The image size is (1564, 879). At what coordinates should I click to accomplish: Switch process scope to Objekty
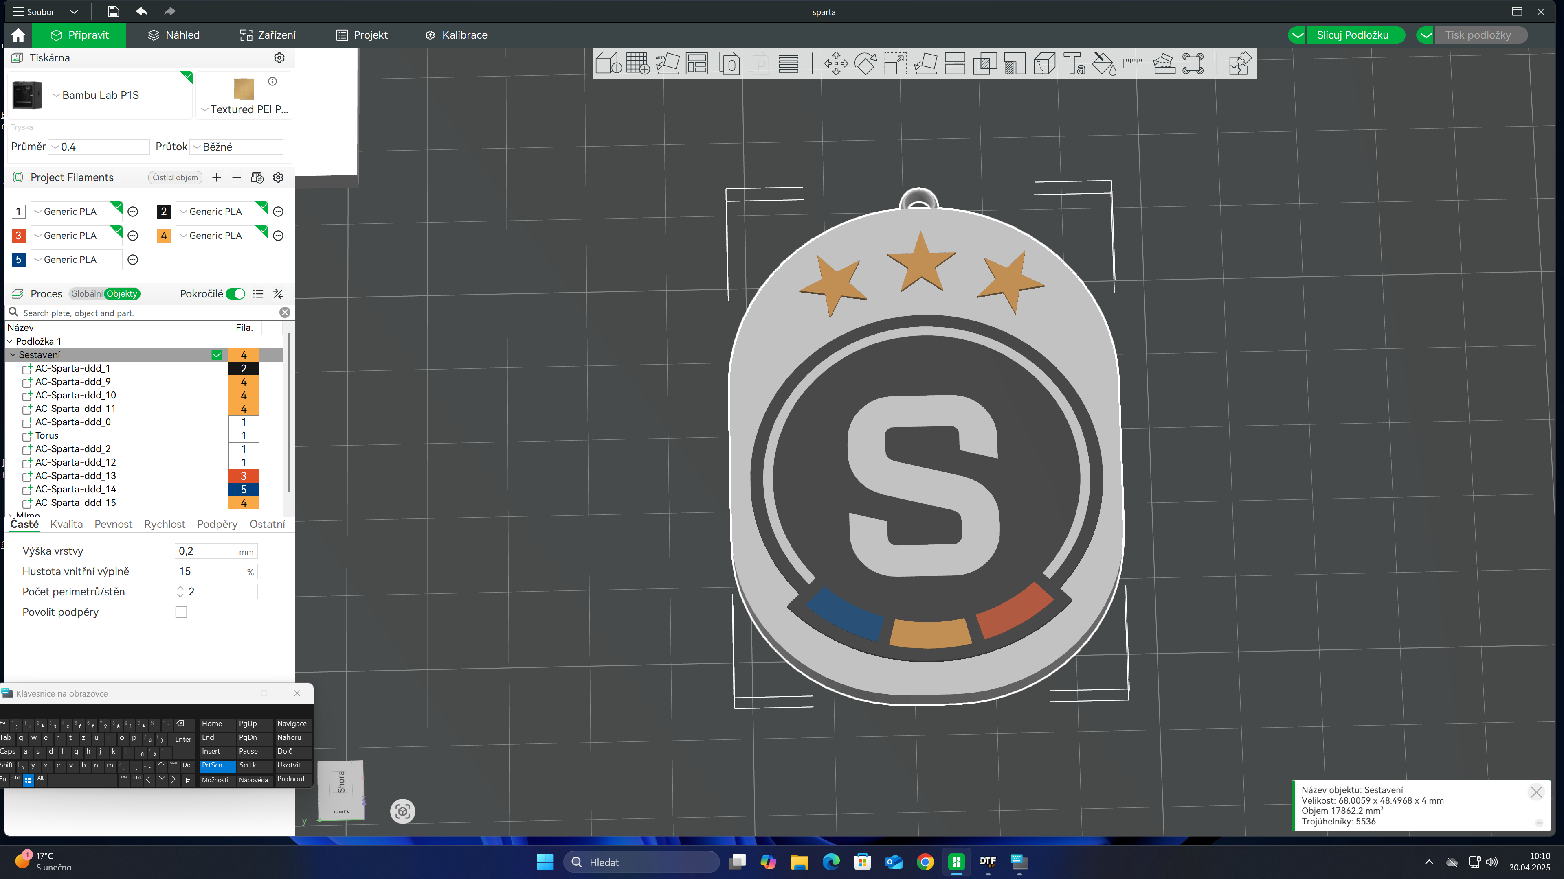coord(122,293)
